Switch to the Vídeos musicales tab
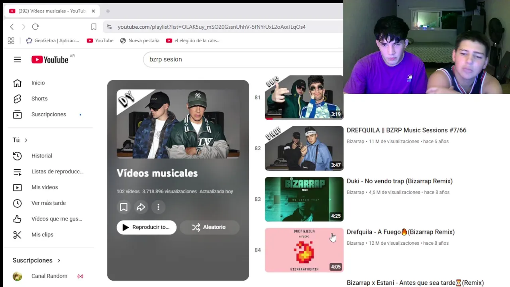This screenshot has width=510, height=287. [x=52, y=11]
